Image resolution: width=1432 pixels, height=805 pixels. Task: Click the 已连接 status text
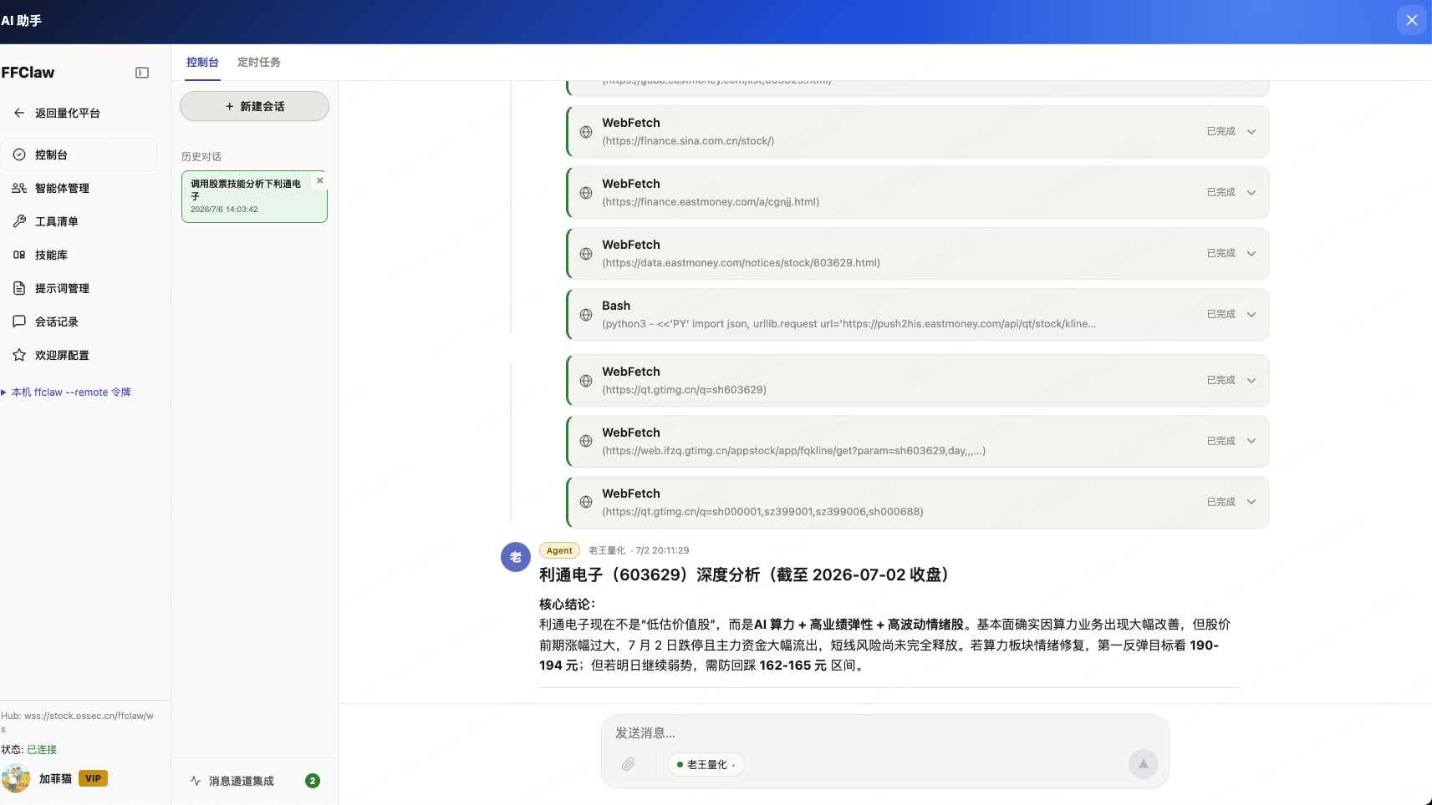pyautogui.click(x=42, y=750)
